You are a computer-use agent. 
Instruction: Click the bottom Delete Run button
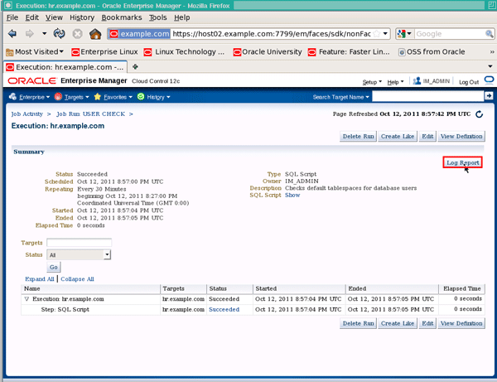(x=358, y=323)
